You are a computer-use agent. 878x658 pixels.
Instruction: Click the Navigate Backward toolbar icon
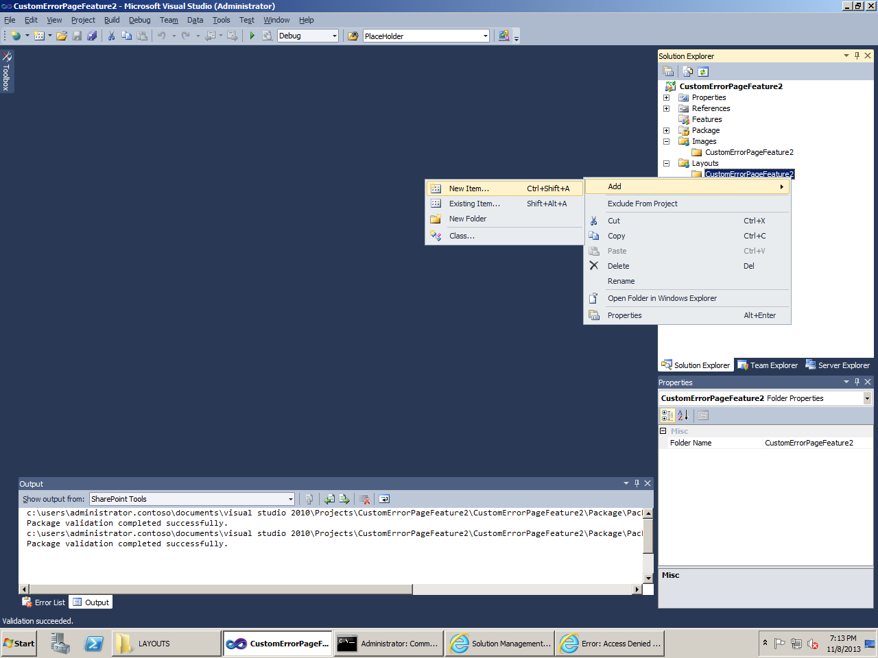(x=211, y=36)
